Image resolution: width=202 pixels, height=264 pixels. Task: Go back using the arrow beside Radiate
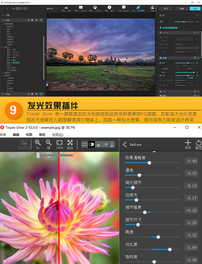pyautogui.click(x=125, y=145)
